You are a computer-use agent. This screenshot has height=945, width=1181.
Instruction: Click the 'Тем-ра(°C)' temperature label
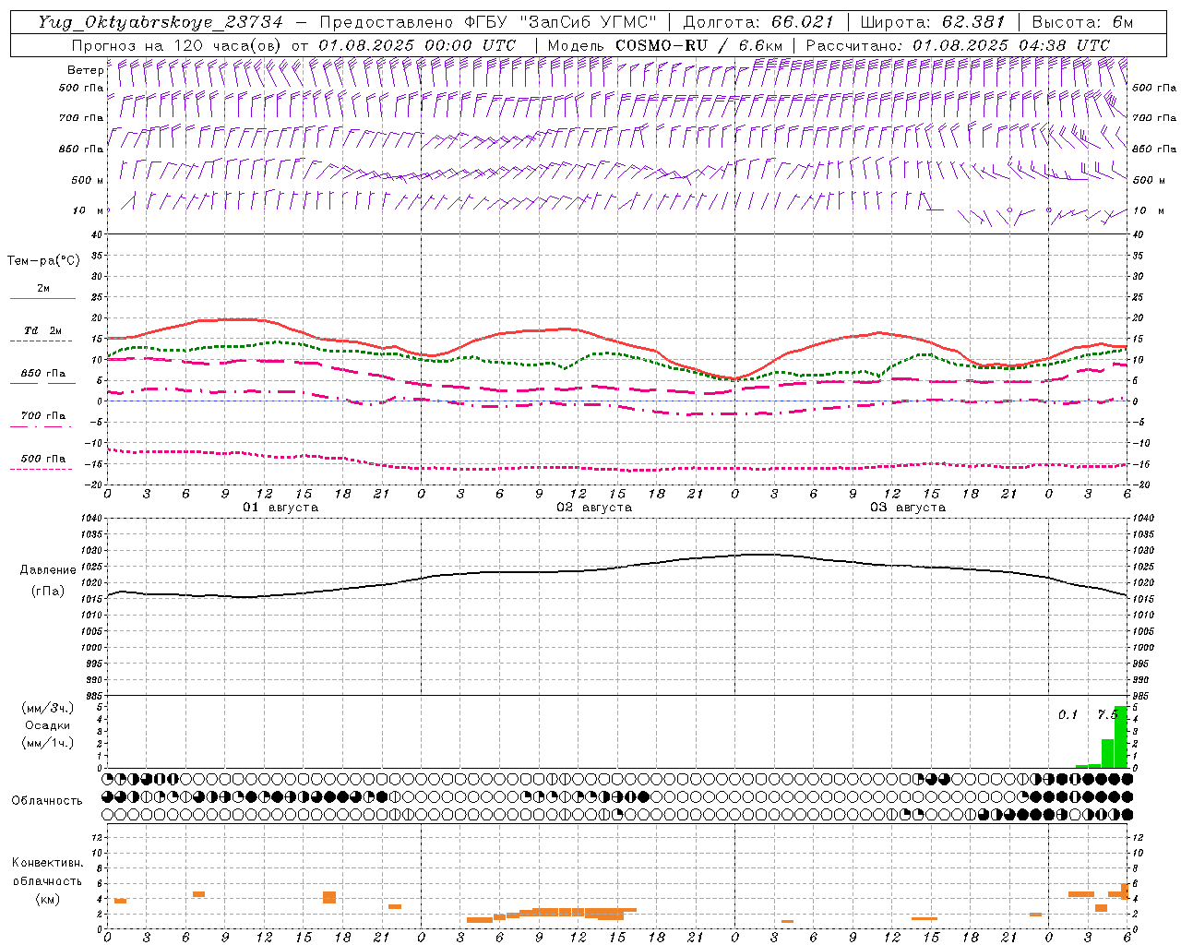[43, 261]
